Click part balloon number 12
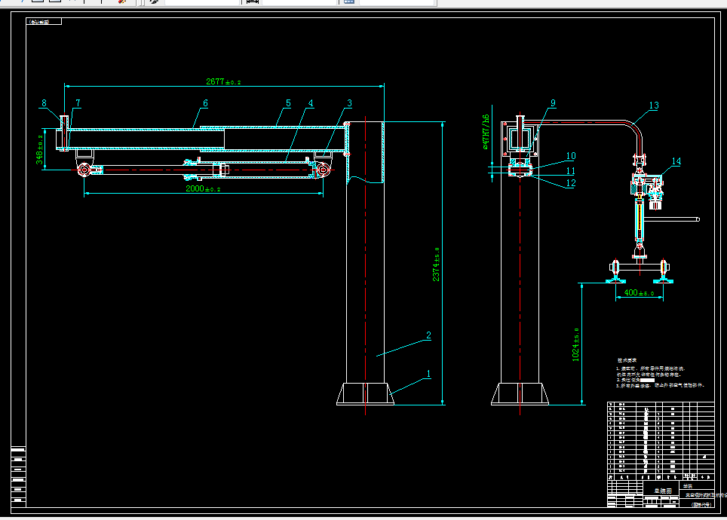Viewport: 727px width, 520px height. click(571, 182)
